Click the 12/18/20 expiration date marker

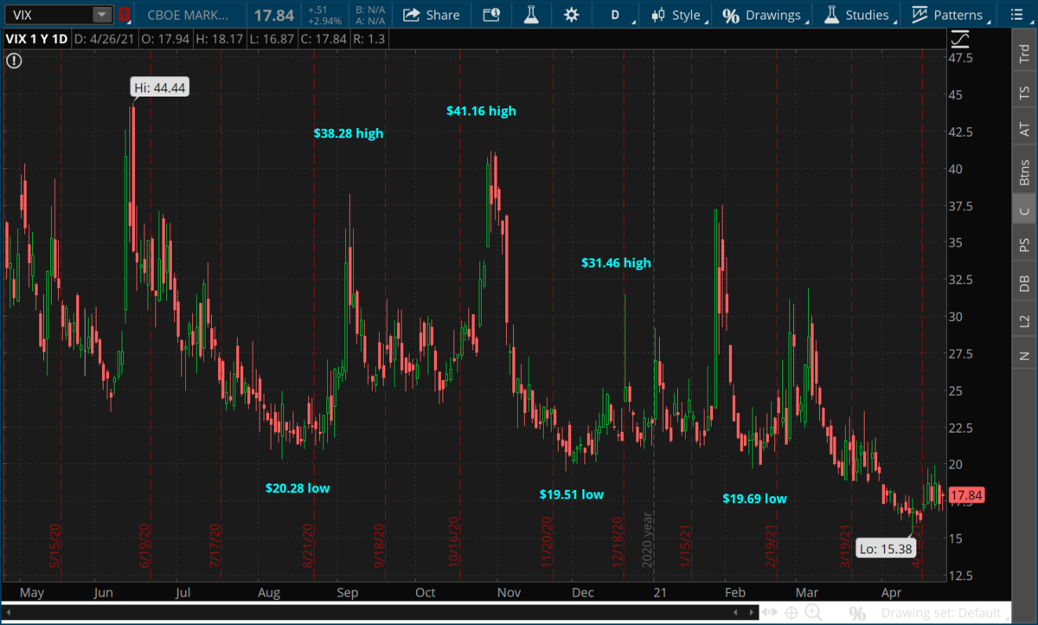click(x=618, y=542)
